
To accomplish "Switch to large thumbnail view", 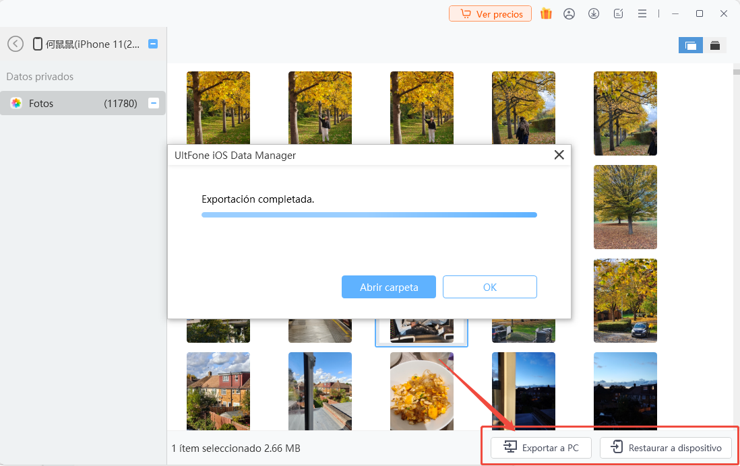I will (690, 45).
